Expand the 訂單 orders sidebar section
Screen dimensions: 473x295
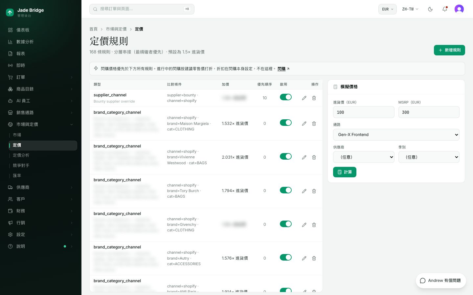click(41, 77)
